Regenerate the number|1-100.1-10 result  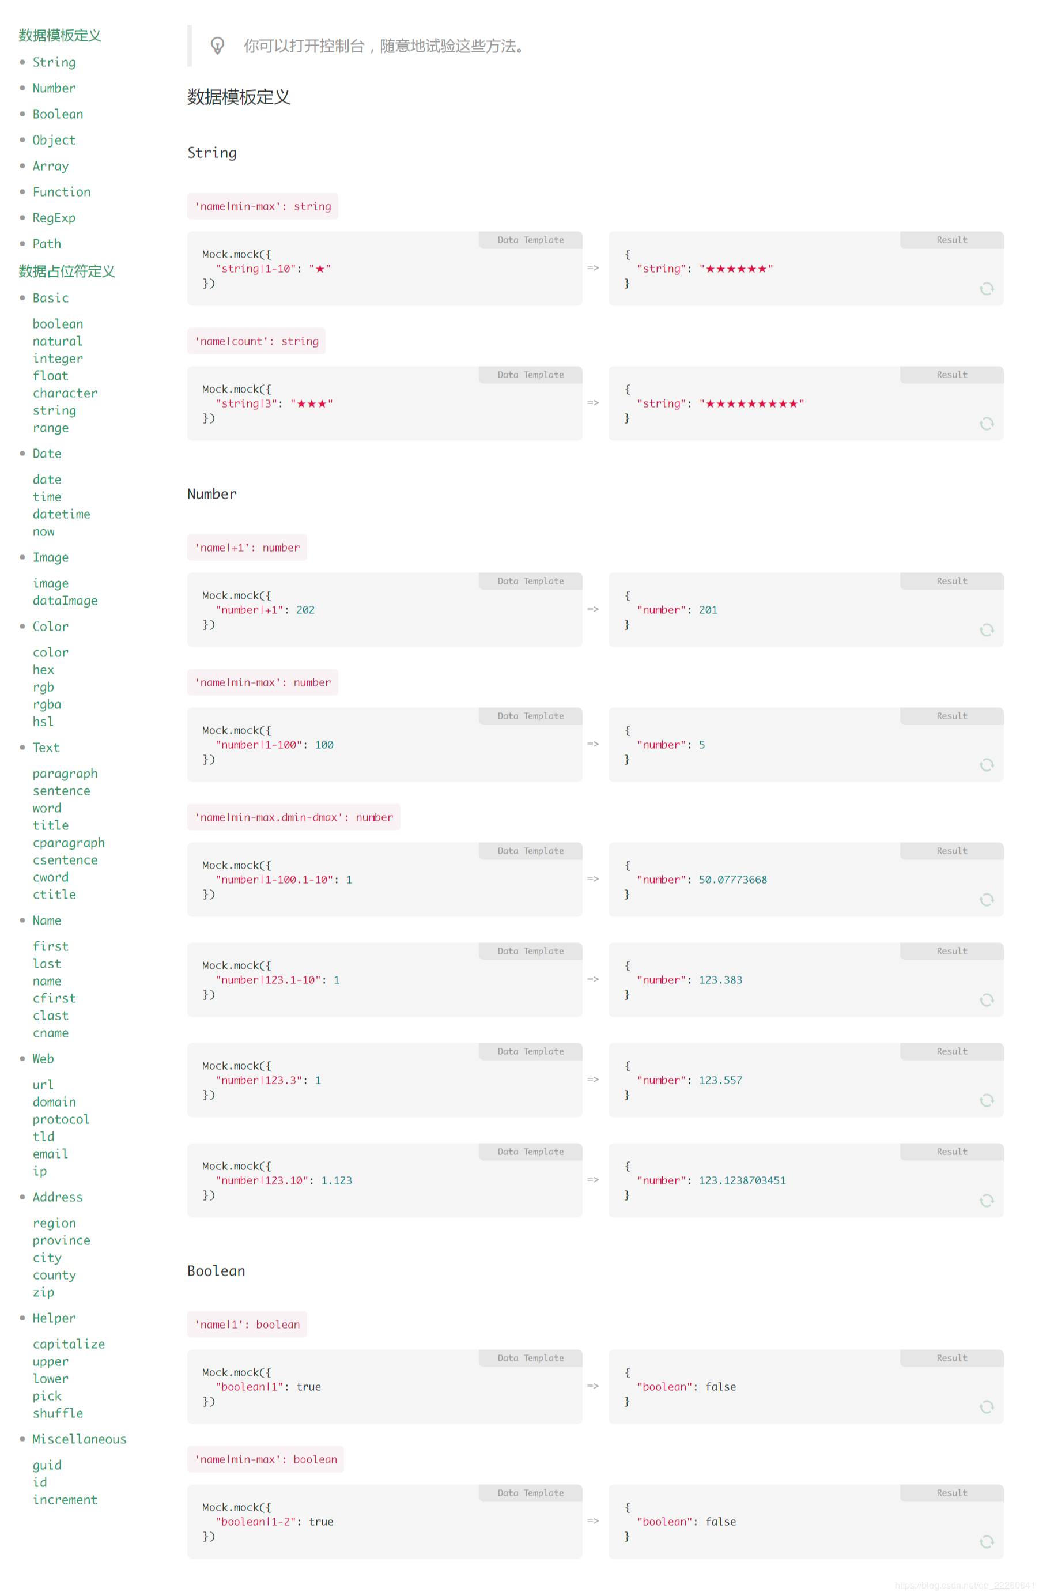pos(986,900)
